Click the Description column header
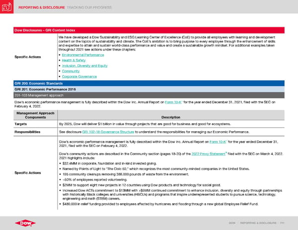 pyautogui.click(x=171, y=117)
